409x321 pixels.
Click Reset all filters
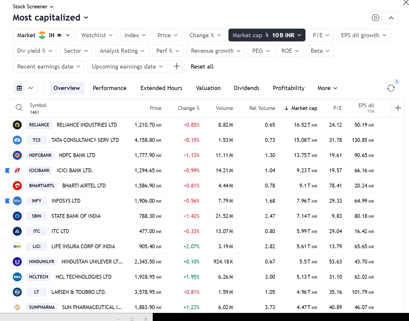click(202, 66)
